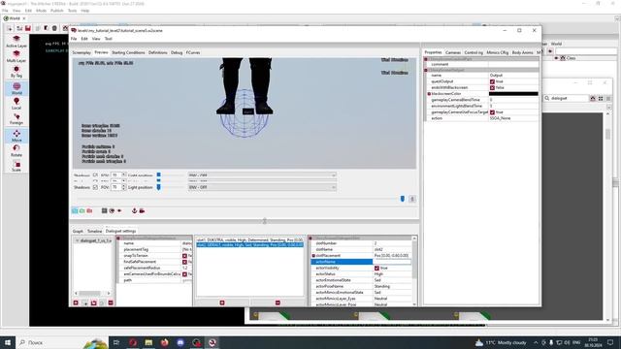Collapse the top property group above comment
This screenshot has width=621, height=349.
tap(426, 59)
